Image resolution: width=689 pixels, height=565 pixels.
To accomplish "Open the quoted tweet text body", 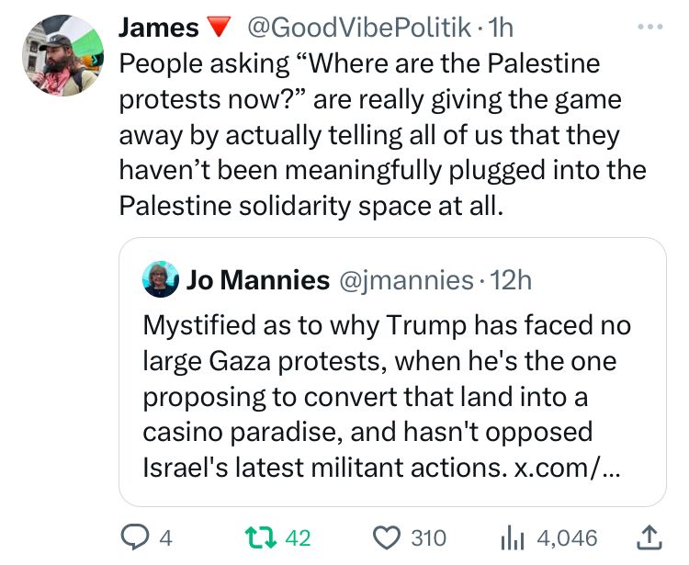I will [x=386, y=395].
